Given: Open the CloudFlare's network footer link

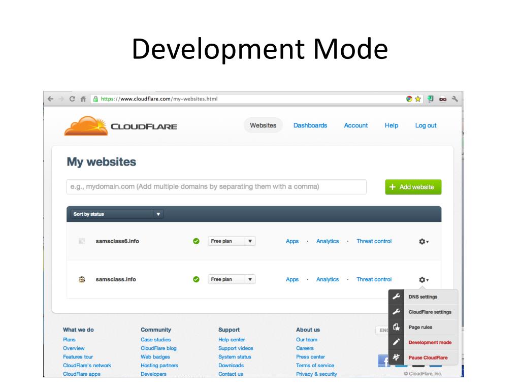Looking at the screenshot, I should (x=87, y=366).
